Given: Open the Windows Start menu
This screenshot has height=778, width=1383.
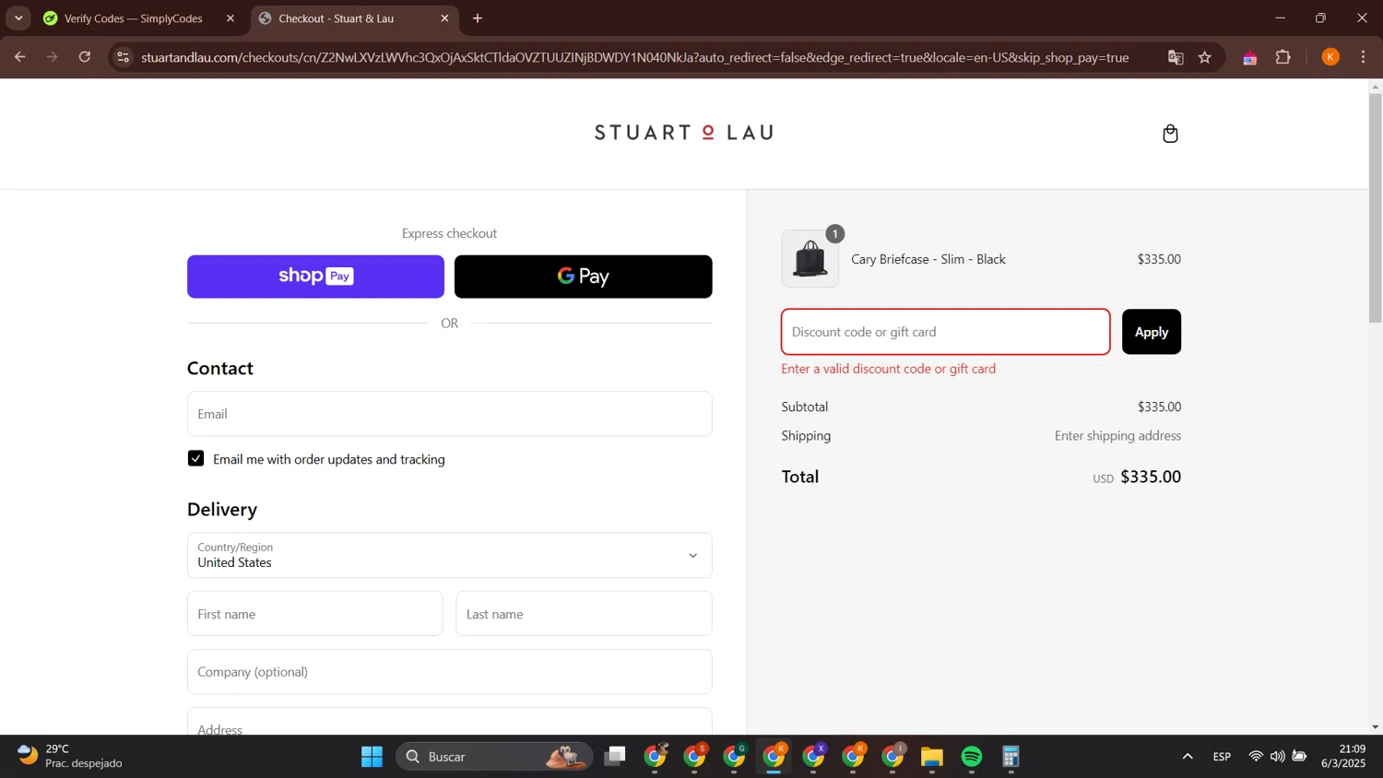Looking at the screenshot, I should 372,757.
